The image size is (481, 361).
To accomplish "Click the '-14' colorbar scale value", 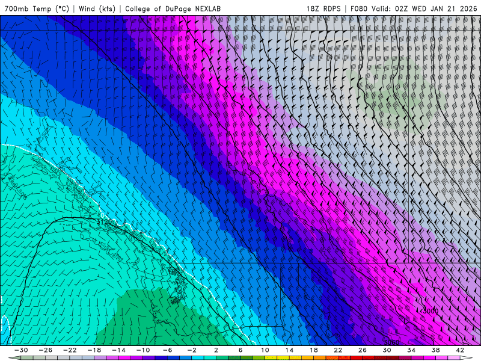I will pos(118,350).
